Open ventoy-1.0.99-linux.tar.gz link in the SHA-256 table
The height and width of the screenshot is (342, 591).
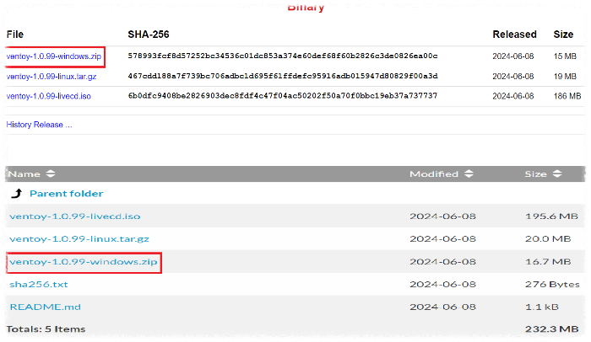tap(52, 77)
